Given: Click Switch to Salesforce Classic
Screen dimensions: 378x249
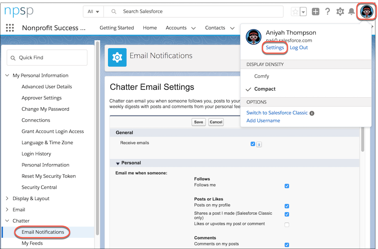Looking at the screenshot, I should tap(277, 112).
